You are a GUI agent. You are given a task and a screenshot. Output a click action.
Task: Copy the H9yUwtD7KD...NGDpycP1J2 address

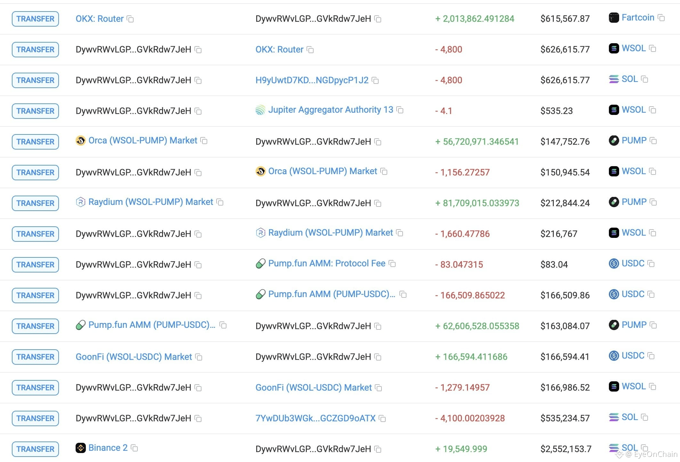(x=375, y=81)
